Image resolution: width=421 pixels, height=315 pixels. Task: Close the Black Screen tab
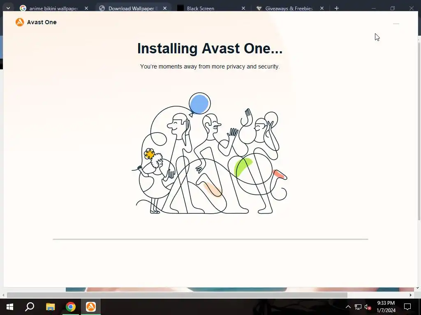(x=243, y=8)
